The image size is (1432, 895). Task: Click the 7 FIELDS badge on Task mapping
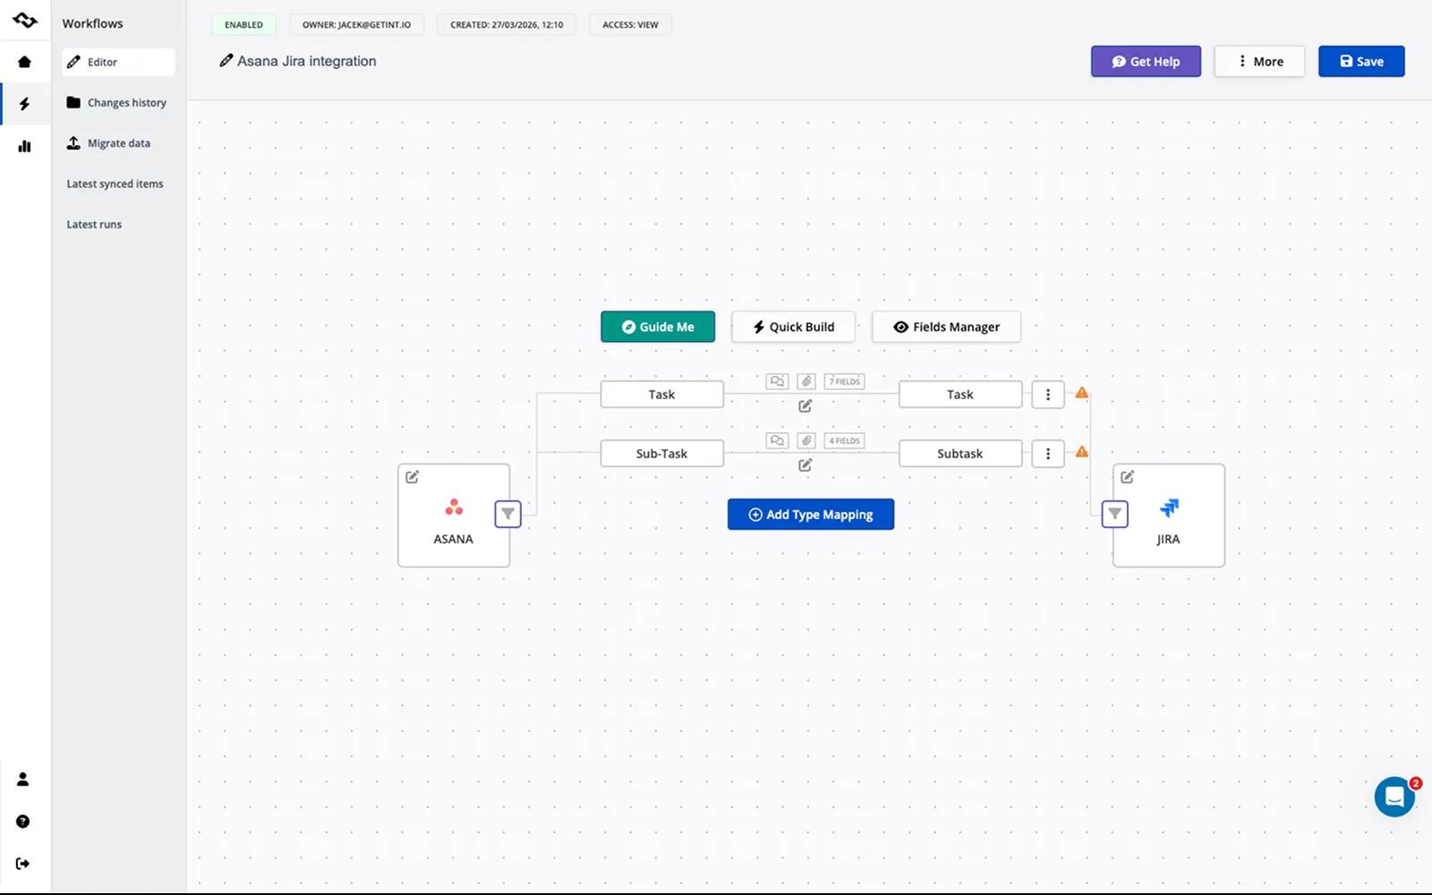[x=844, y=381]
